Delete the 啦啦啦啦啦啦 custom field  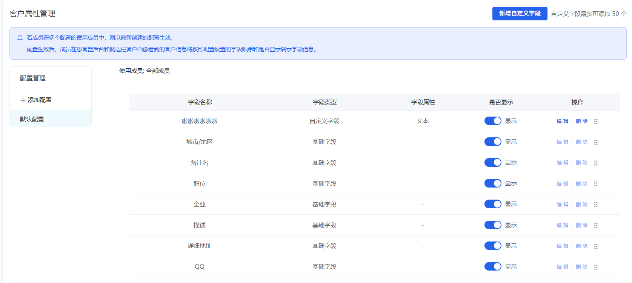(x=582, y=121)
